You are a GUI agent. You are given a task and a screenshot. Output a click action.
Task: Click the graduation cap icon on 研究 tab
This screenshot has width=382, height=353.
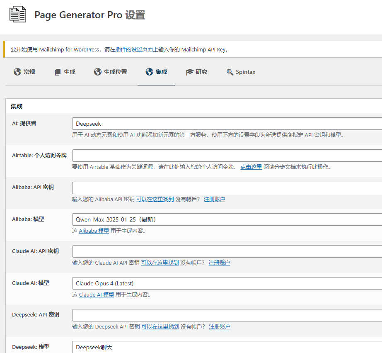(x=189, y=72)
